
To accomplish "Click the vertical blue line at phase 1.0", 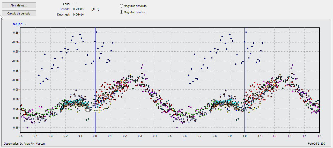I will coord(245,65).
